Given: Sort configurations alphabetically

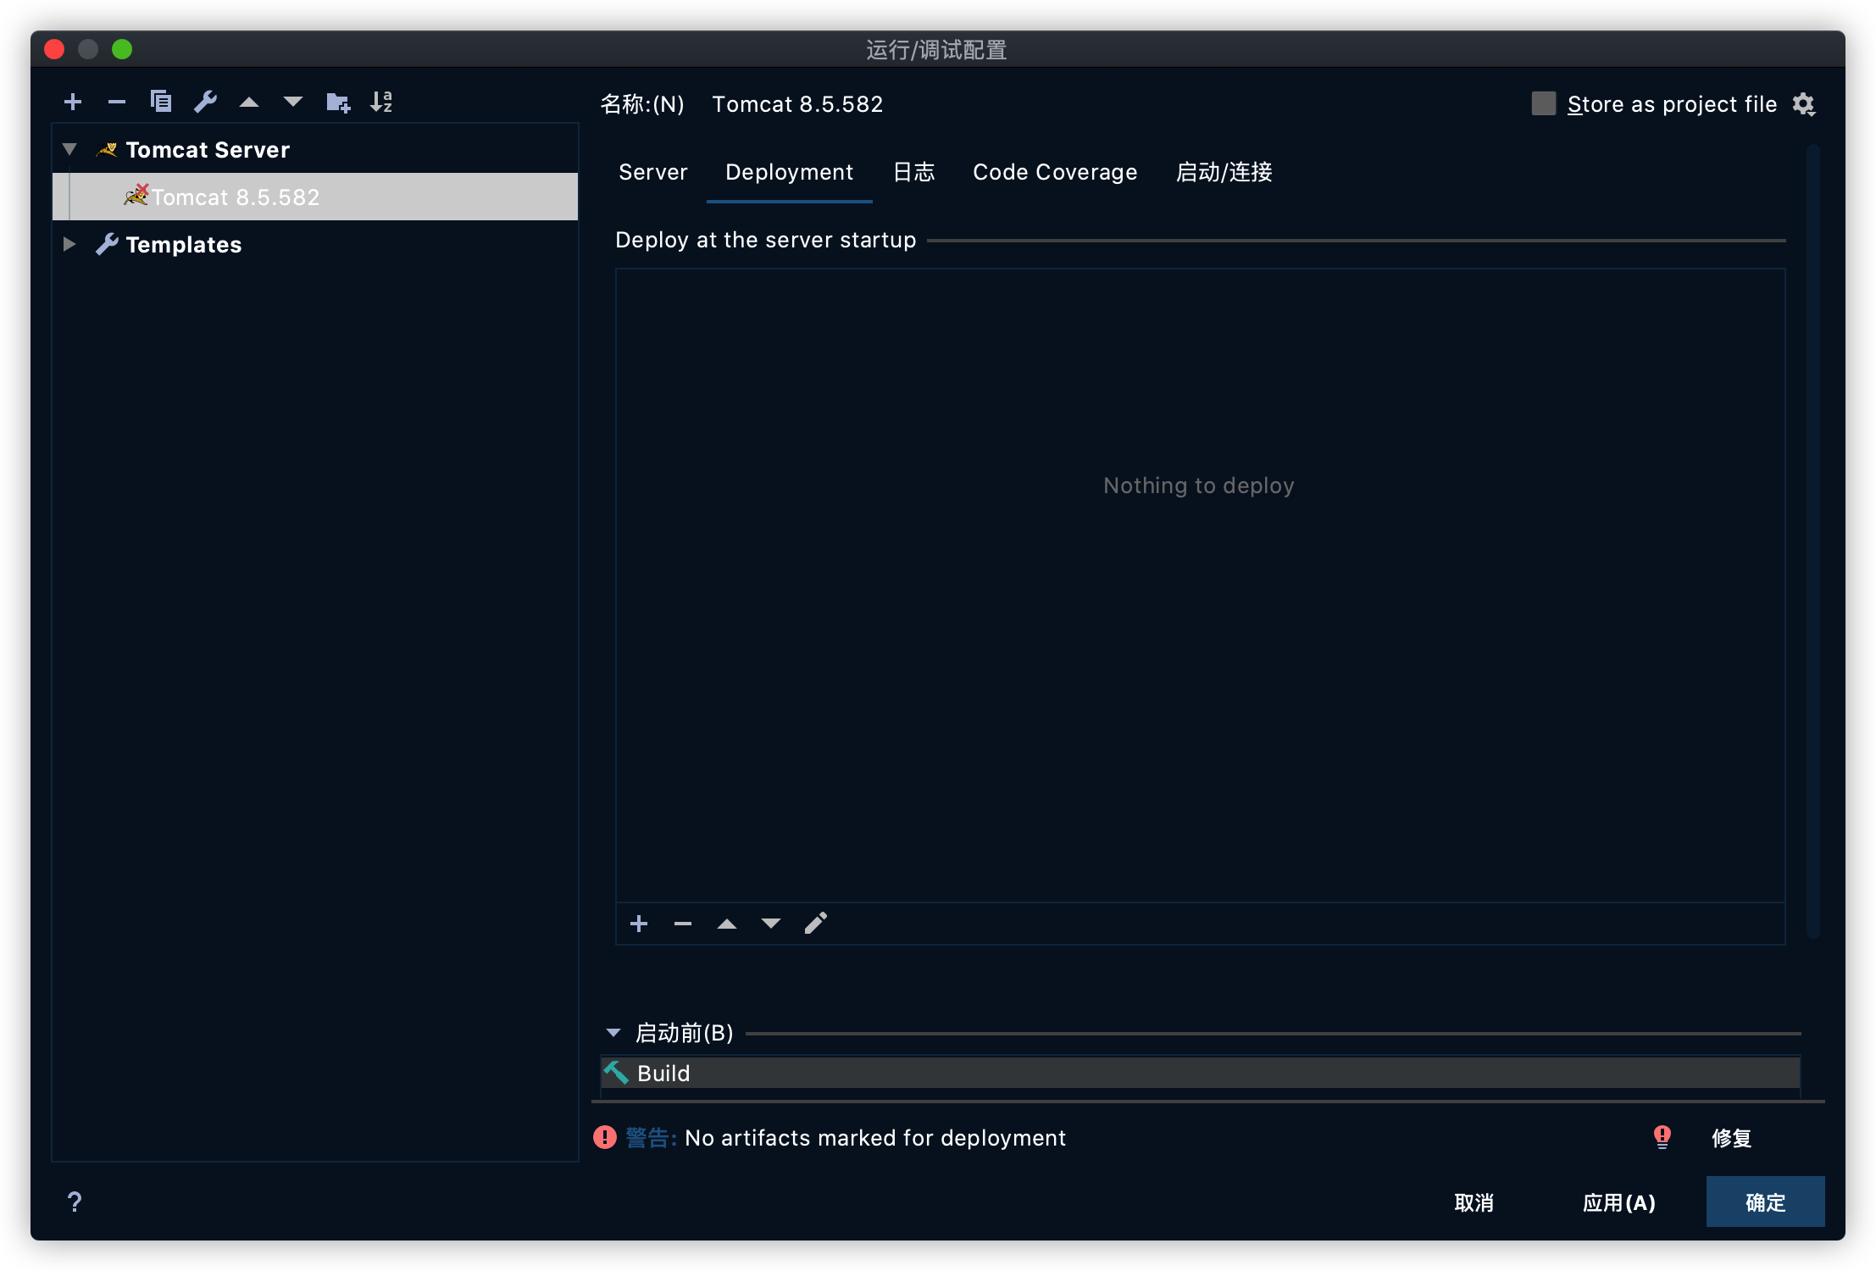Looking at the screenshot, I should click(381, 103).
